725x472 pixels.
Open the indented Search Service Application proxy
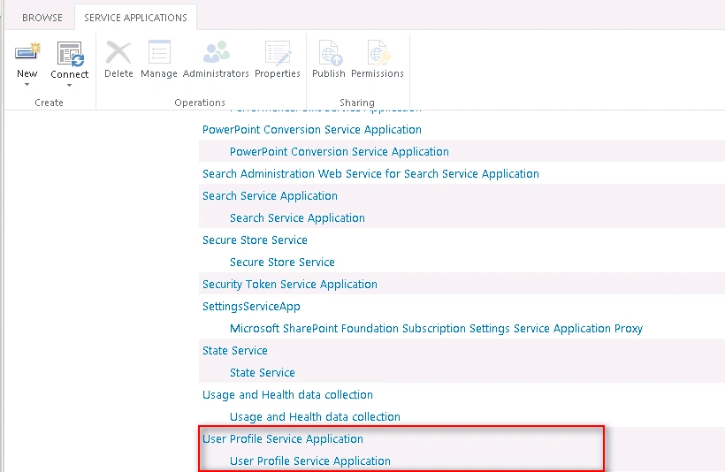(x=297, y=217)
